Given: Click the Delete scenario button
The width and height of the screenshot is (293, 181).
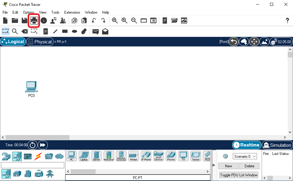Looking at the screenshot, I should click(249, 166).
